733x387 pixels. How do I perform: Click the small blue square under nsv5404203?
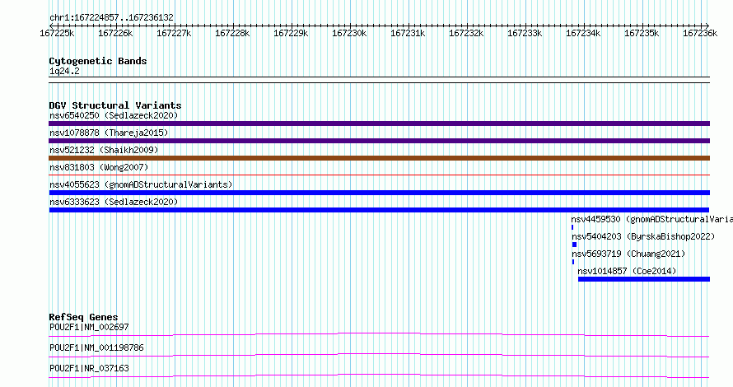[575, 245]
